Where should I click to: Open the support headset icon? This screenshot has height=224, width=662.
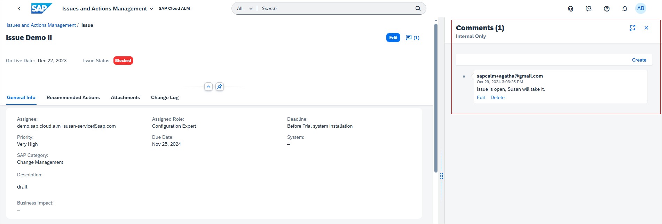(x=570, y=9)
